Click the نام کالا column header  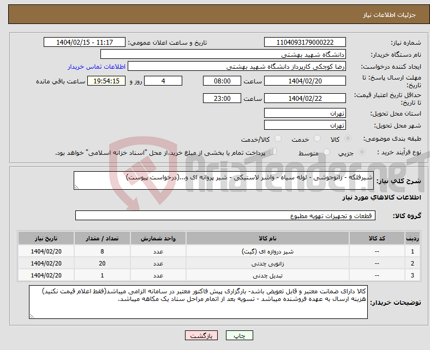267,238
